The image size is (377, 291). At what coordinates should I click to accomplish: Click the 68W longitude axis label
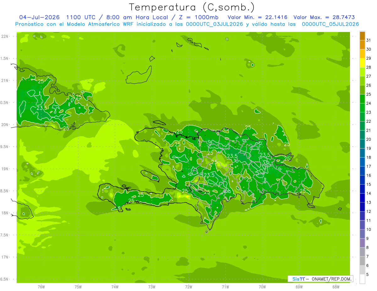point(336,287)
